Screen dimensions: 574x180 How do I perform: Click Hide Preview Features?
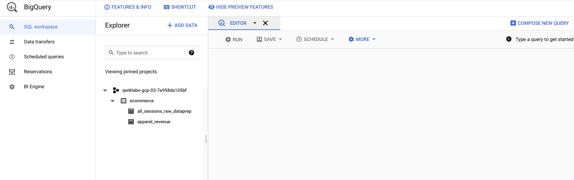click(241, 7)
